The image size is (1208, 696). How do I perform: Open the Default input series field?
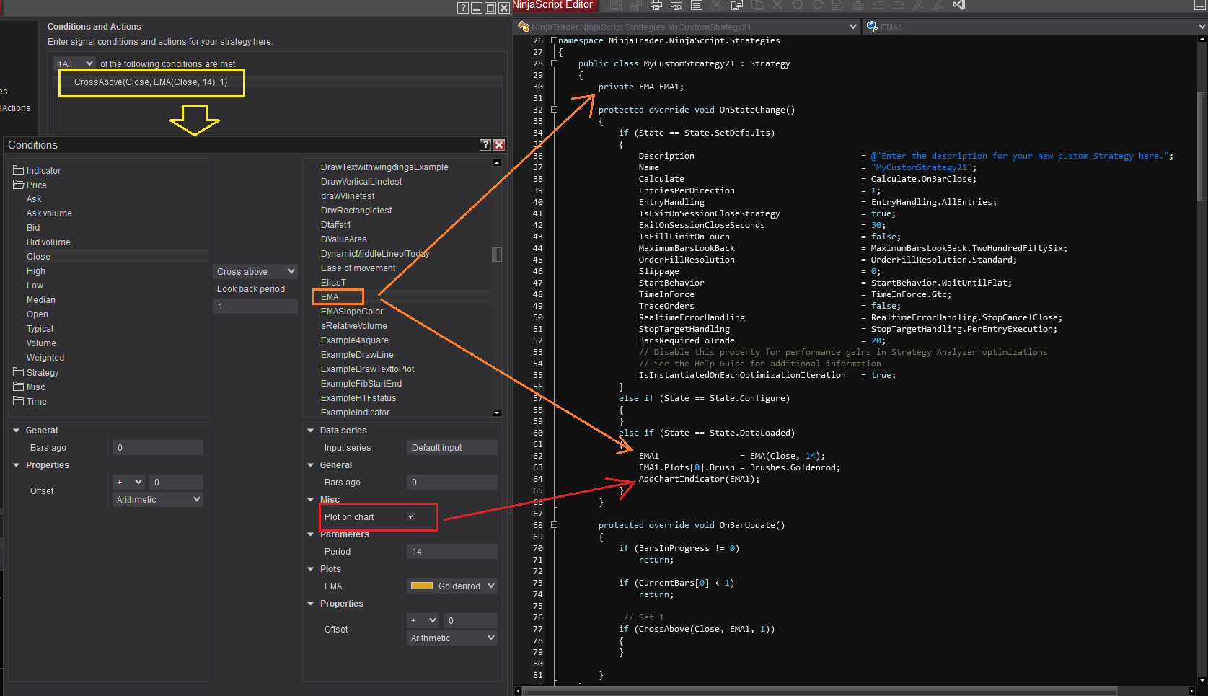451,448
